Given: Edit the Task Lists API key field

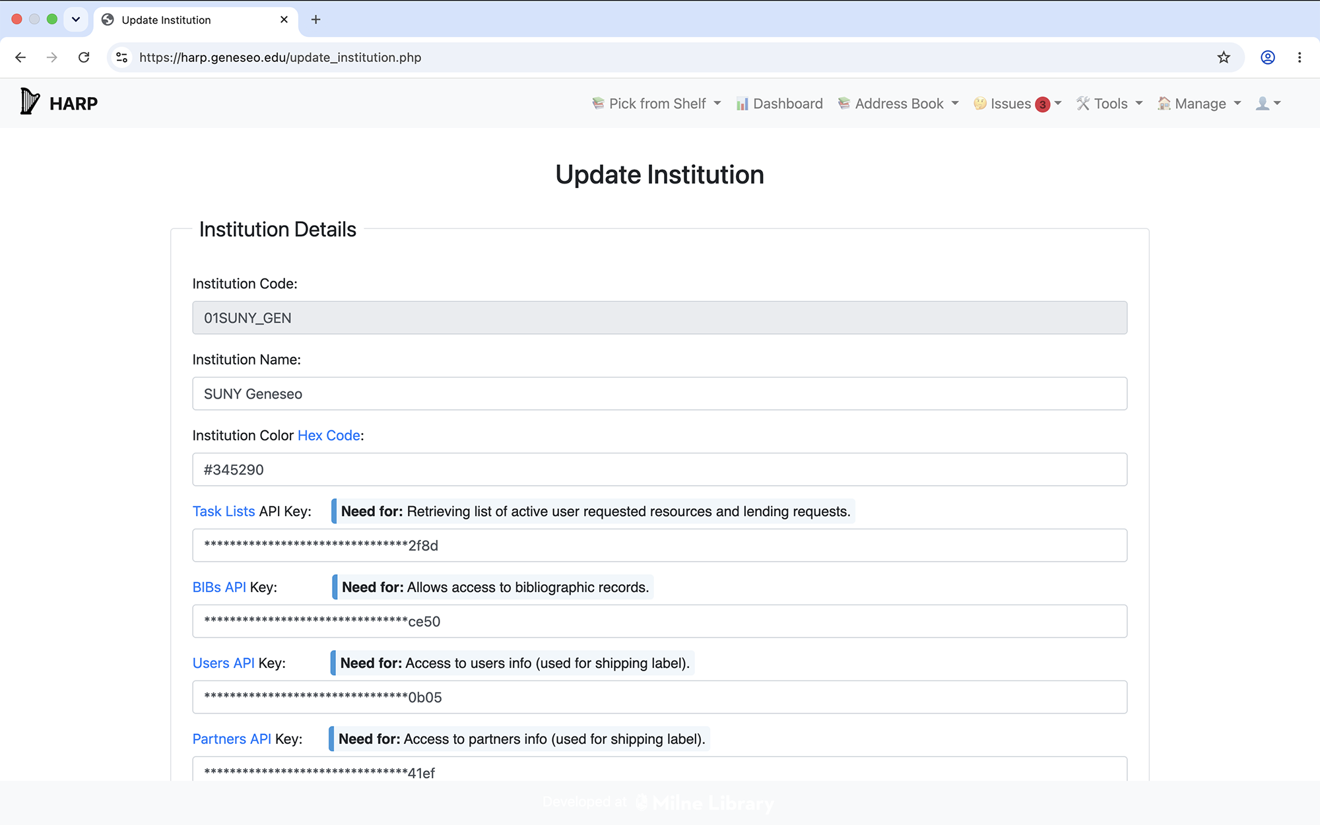Looking at the screenshot, I should pos(659,546).
